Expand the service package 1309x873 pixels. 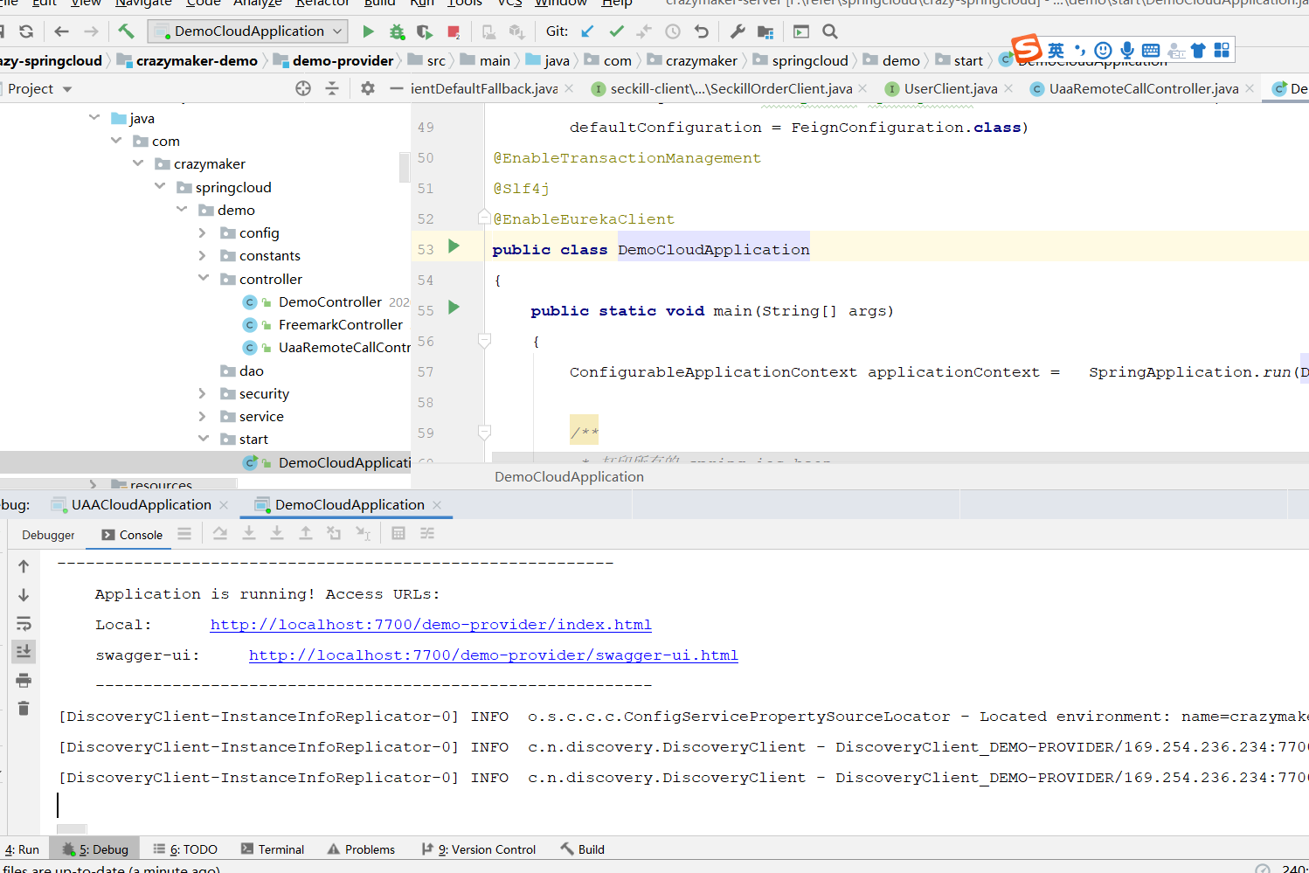click(203, 416)
